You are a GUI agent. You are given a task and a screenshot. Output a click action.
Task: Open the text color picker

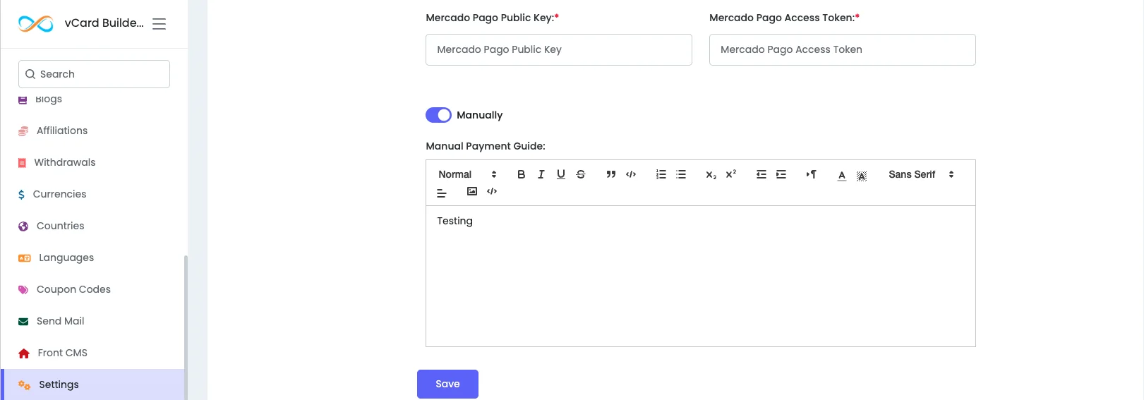click(x=841, y=175)
